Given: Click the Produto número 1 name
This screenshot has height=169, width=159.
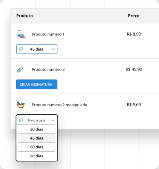Looking at the screenshot, I should 48,34.
